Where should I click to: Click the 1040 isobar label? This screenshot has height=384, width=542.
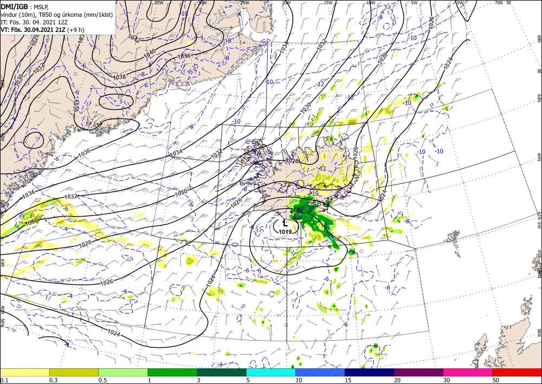pos(150,53)
